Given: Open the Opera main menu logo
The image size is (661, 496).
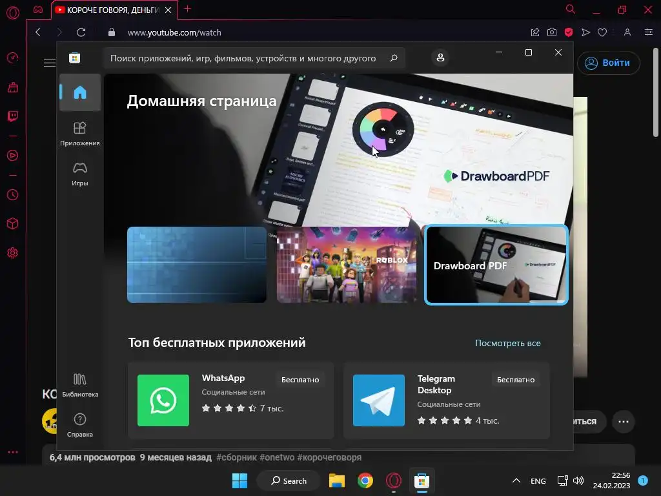Looking at the screenshot, I should 13,13.
